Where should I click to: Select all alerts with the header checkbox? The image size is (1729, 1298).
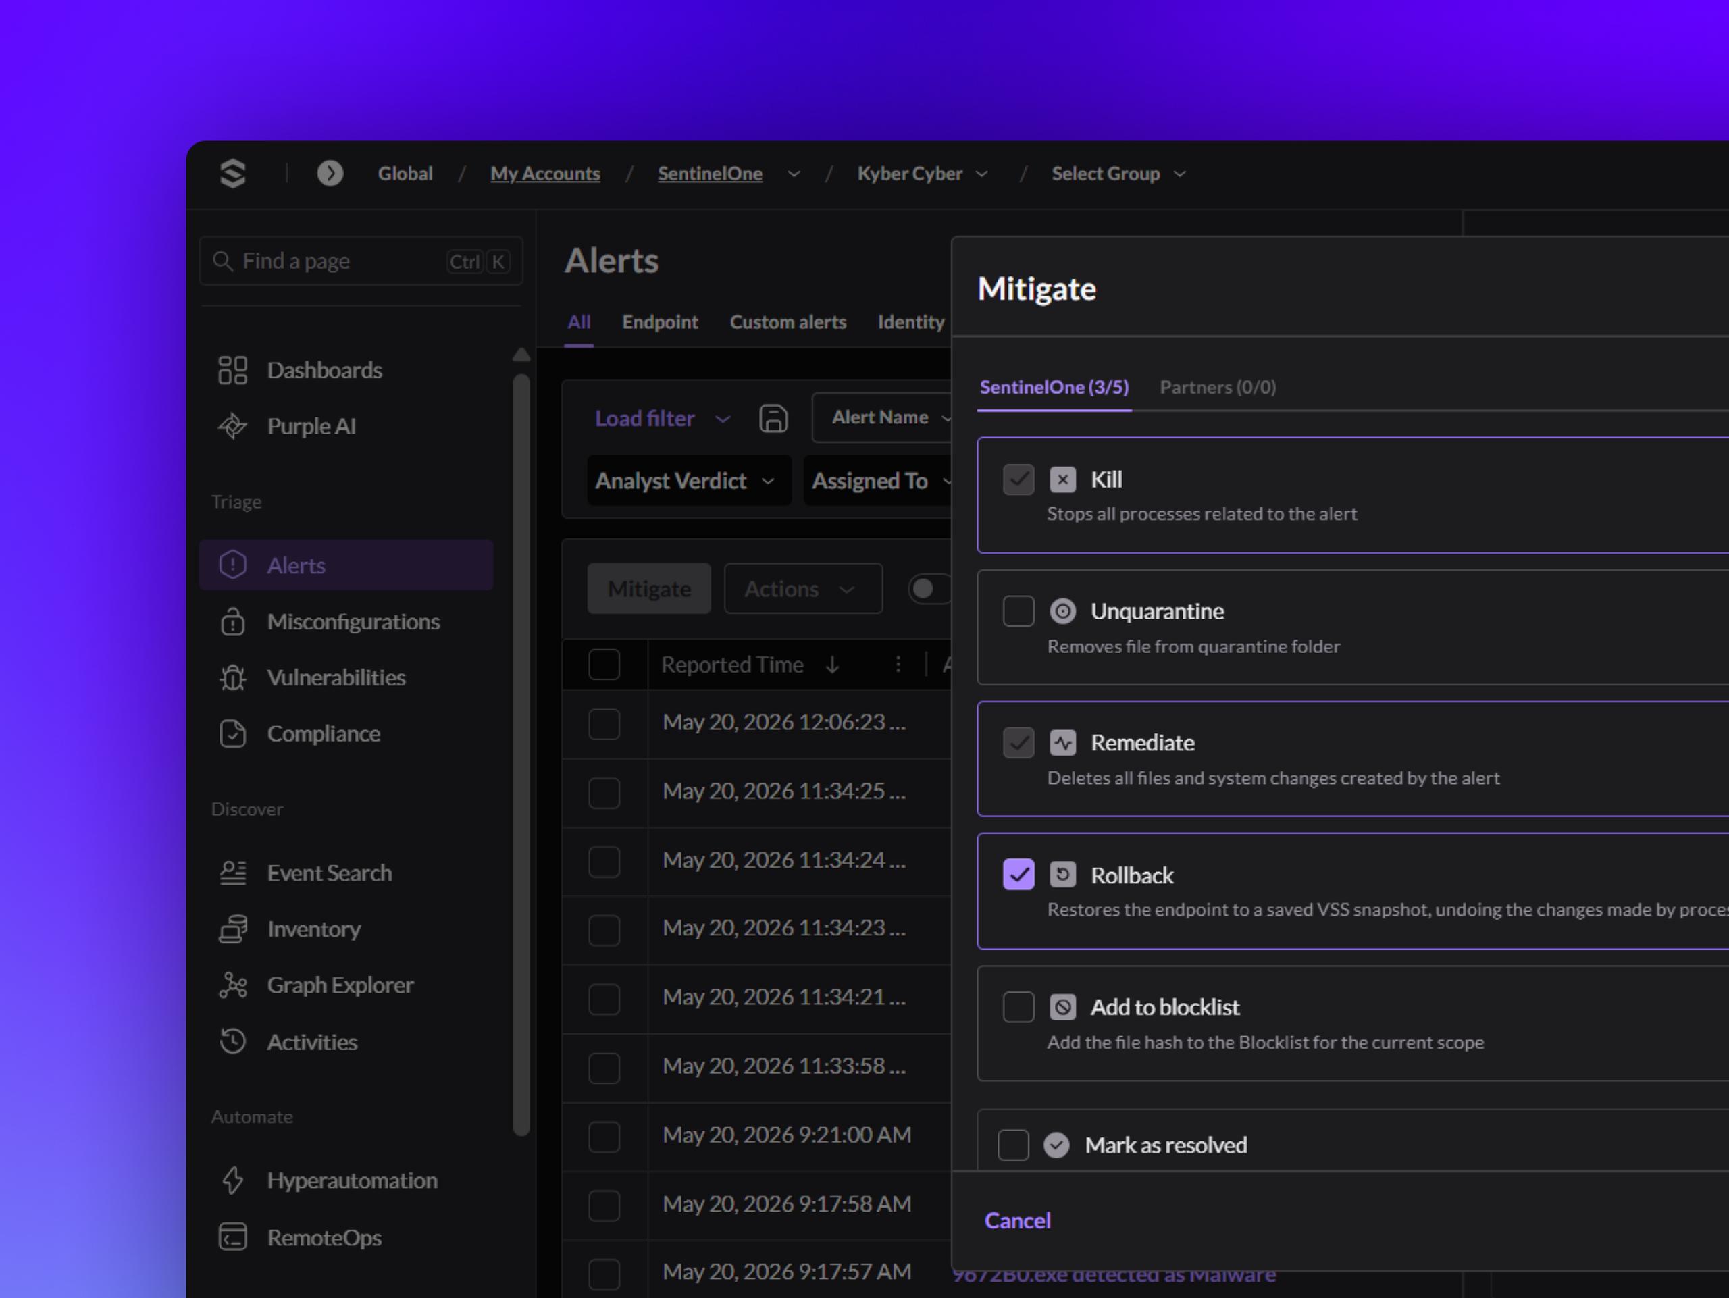point(604,665)
